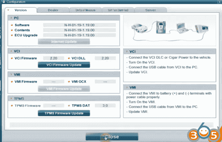Click the 'Update VMI' instruction line
Screen dimensions: 222x142
click(x=137, y=112)
